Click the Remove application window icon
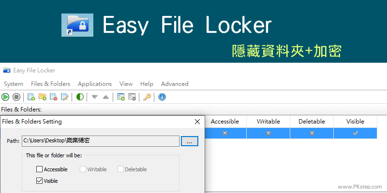 click(x=132, y=97)
